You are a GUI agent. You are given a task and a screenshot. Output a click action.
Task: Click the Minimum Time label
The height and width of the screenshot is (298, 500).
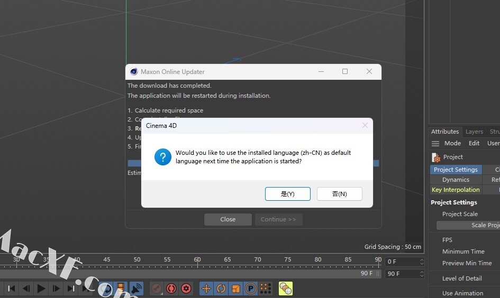point(463,252)
